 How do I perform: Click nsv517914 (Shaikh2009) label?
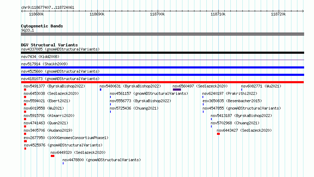(x=44, y=64)
